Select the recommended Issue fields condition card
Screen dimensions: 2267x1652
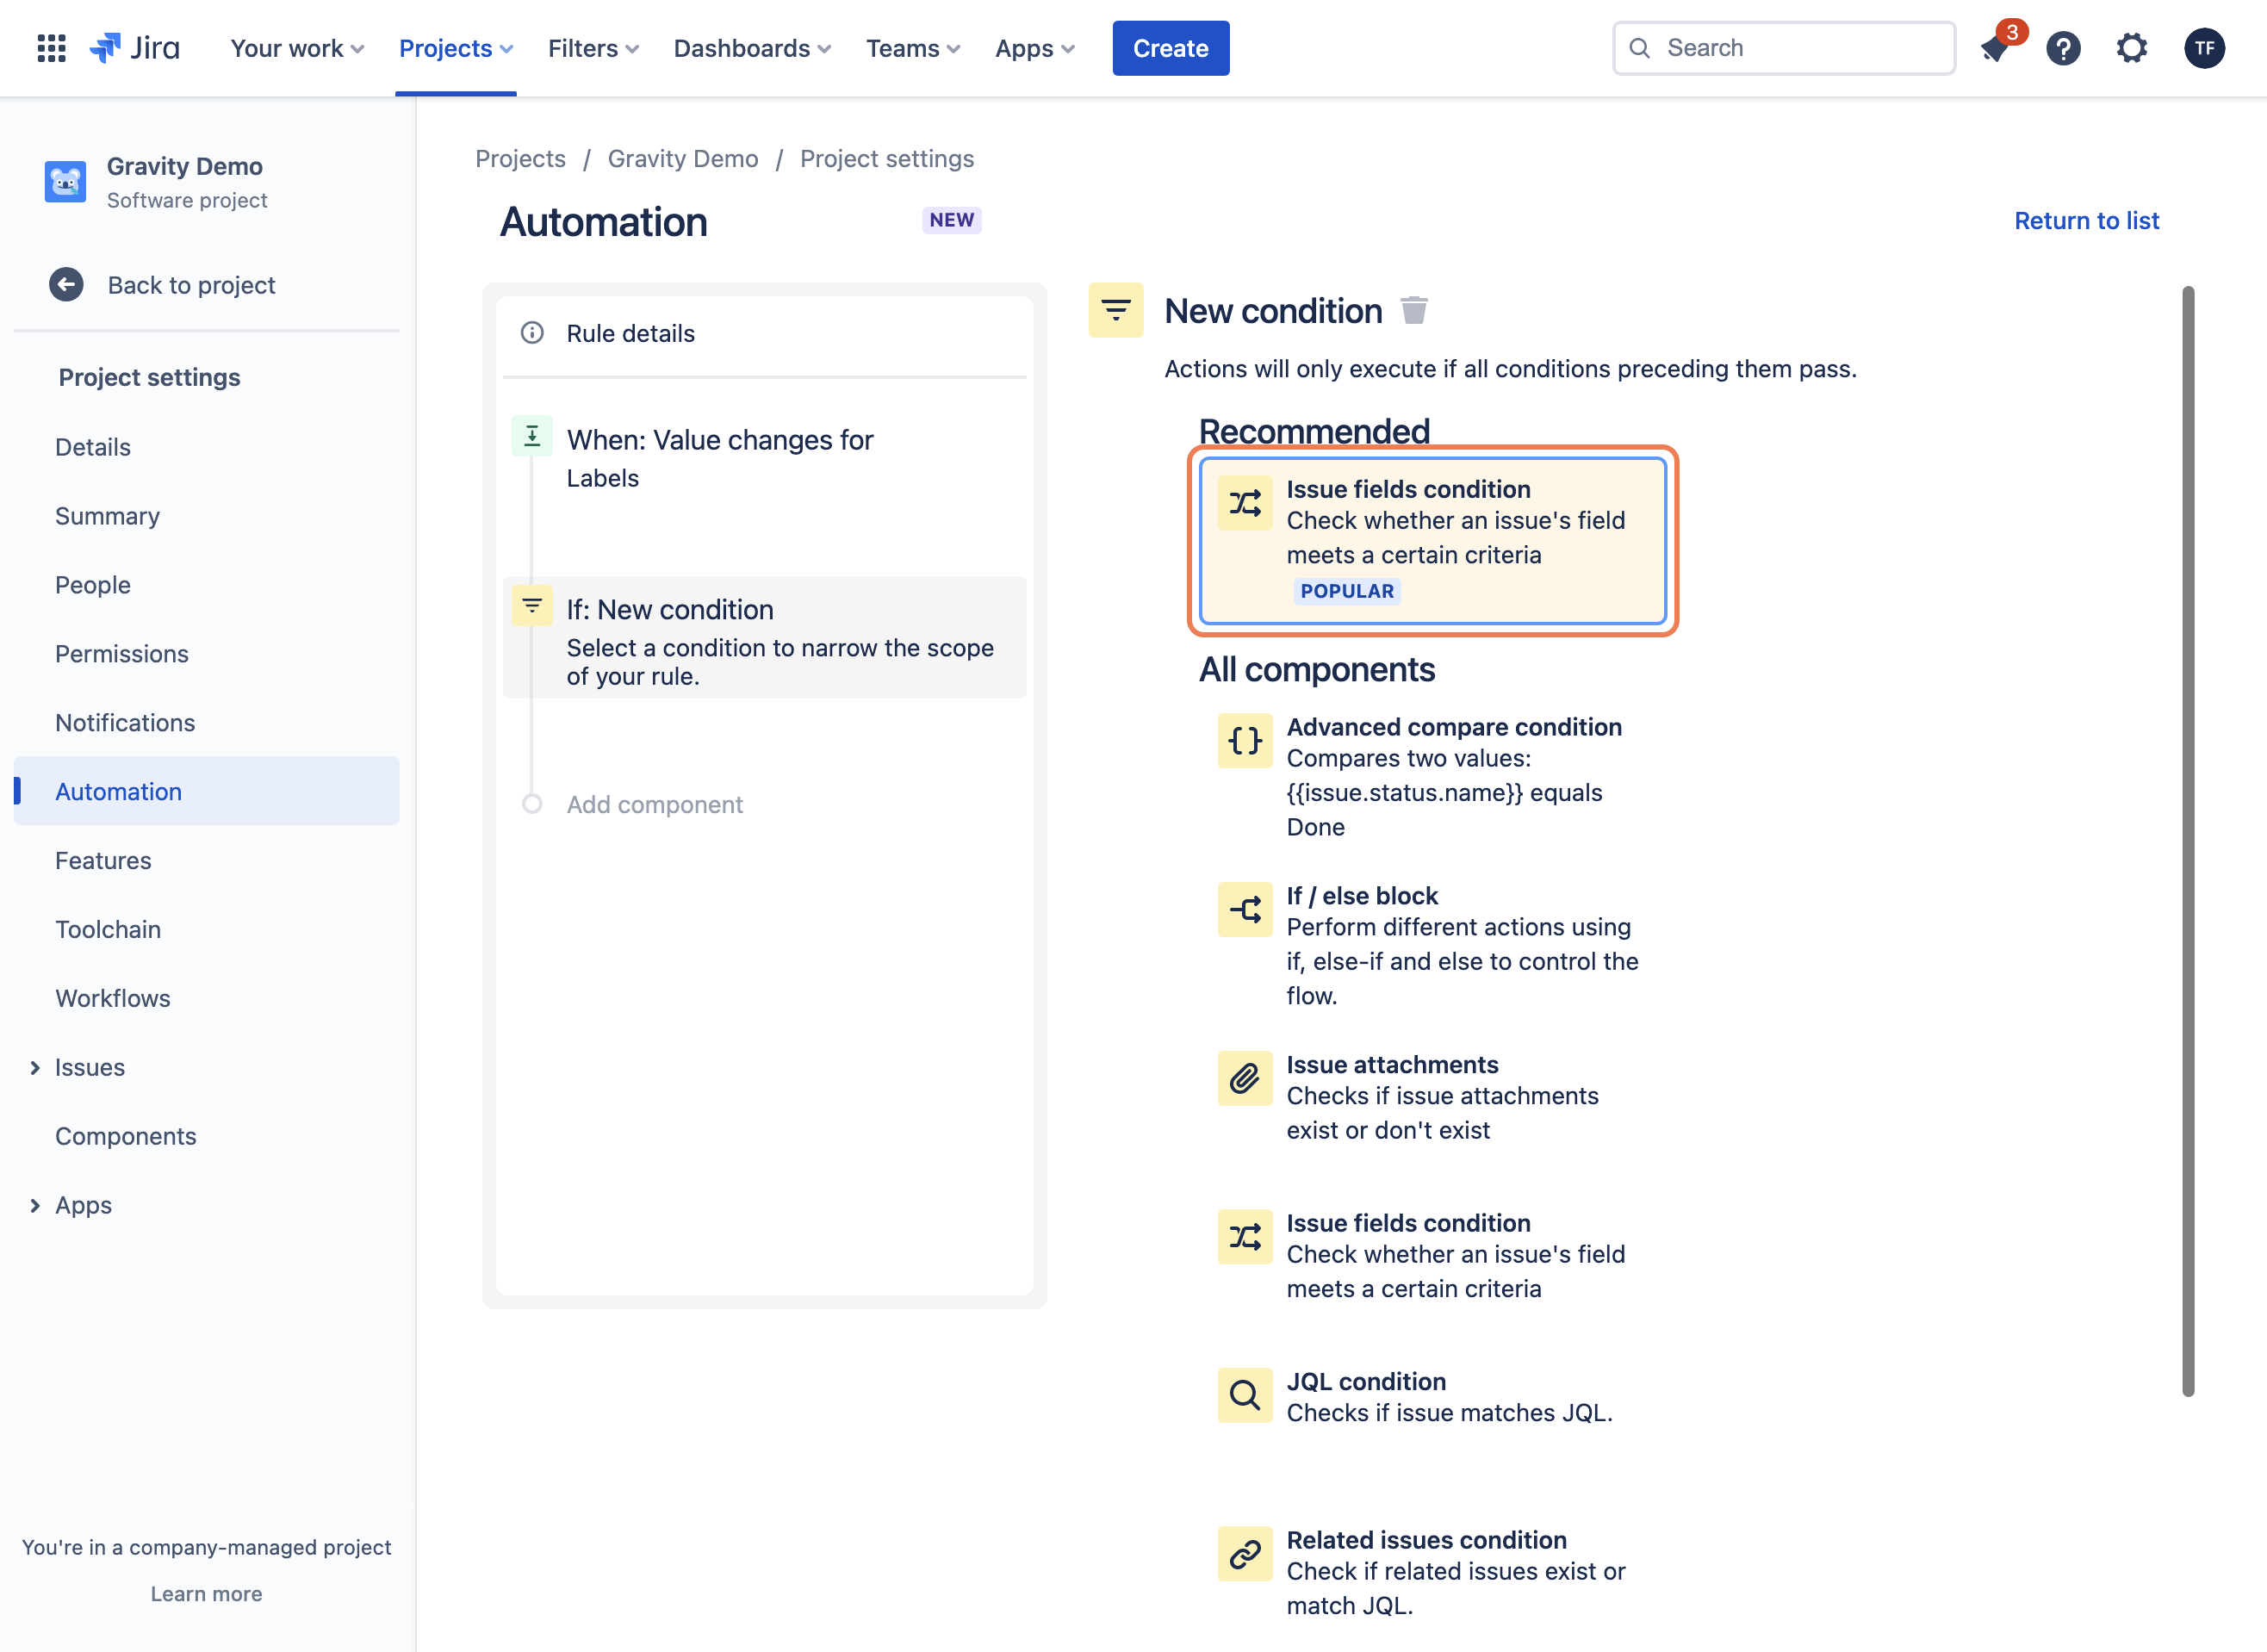(x=1433, y=541)
